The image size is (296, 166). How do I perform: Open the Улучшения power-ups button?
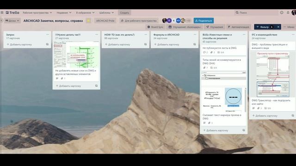click(215, 27)
